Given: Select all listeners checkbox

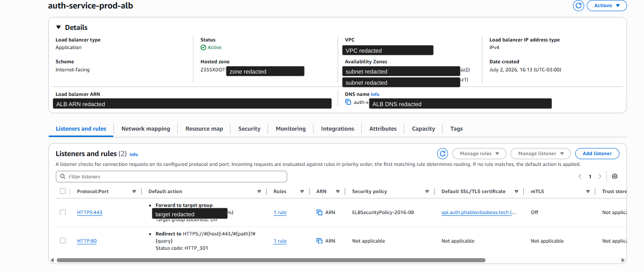Looking at the screenshot, I should [63, 191].
